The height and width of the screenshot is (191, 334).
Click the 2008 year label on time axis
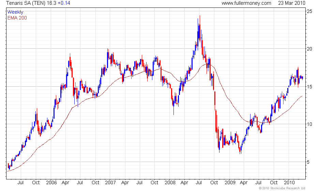coord(170,183)
